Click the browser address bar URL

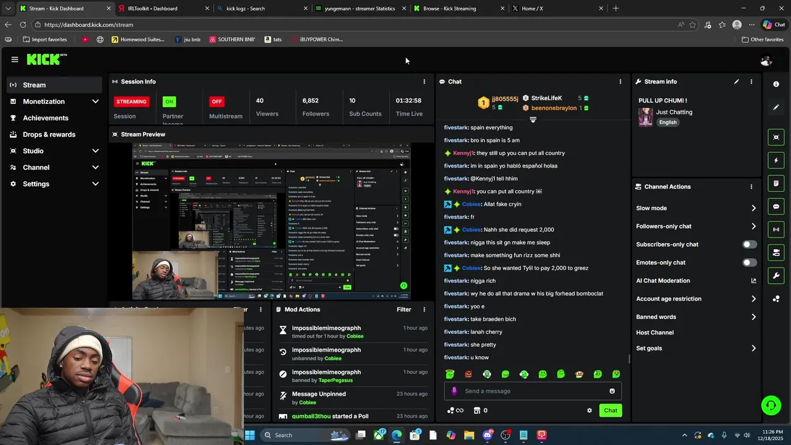[x=88, y=25]
